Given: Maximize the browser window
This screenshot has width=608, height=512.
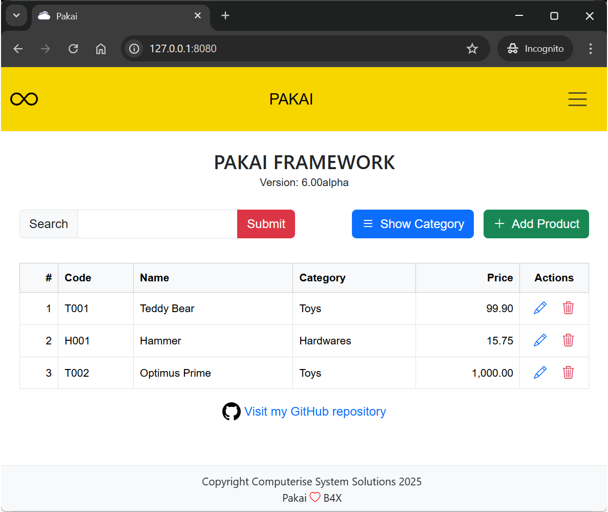Looking at the screenshot, I should coord(554,15).
